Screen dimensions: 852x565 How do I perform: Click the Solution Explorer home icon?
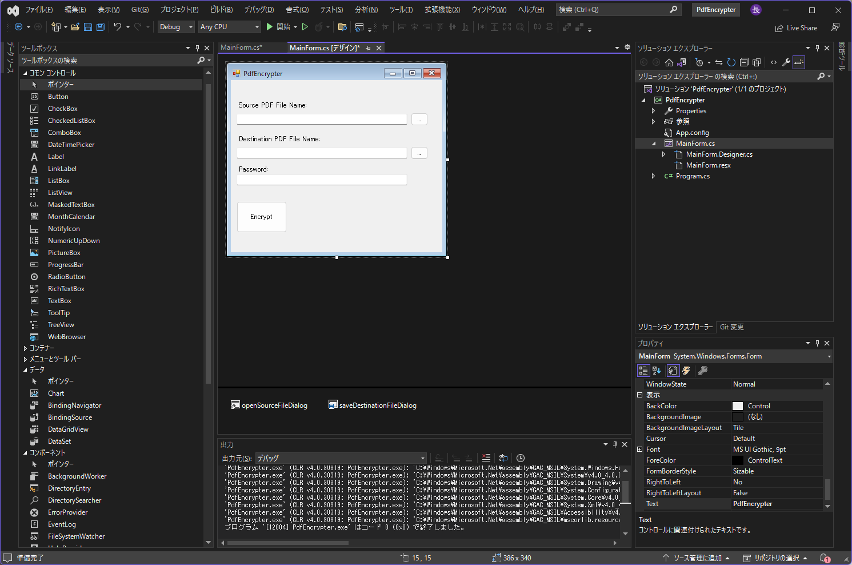[669, 62]
